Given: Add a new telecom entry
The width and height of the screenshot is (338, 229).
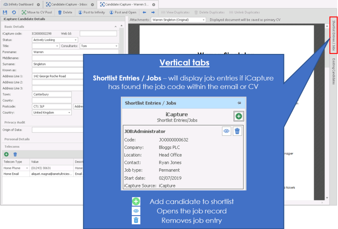Looking at the screenshot, I should [x=6, y=155].
